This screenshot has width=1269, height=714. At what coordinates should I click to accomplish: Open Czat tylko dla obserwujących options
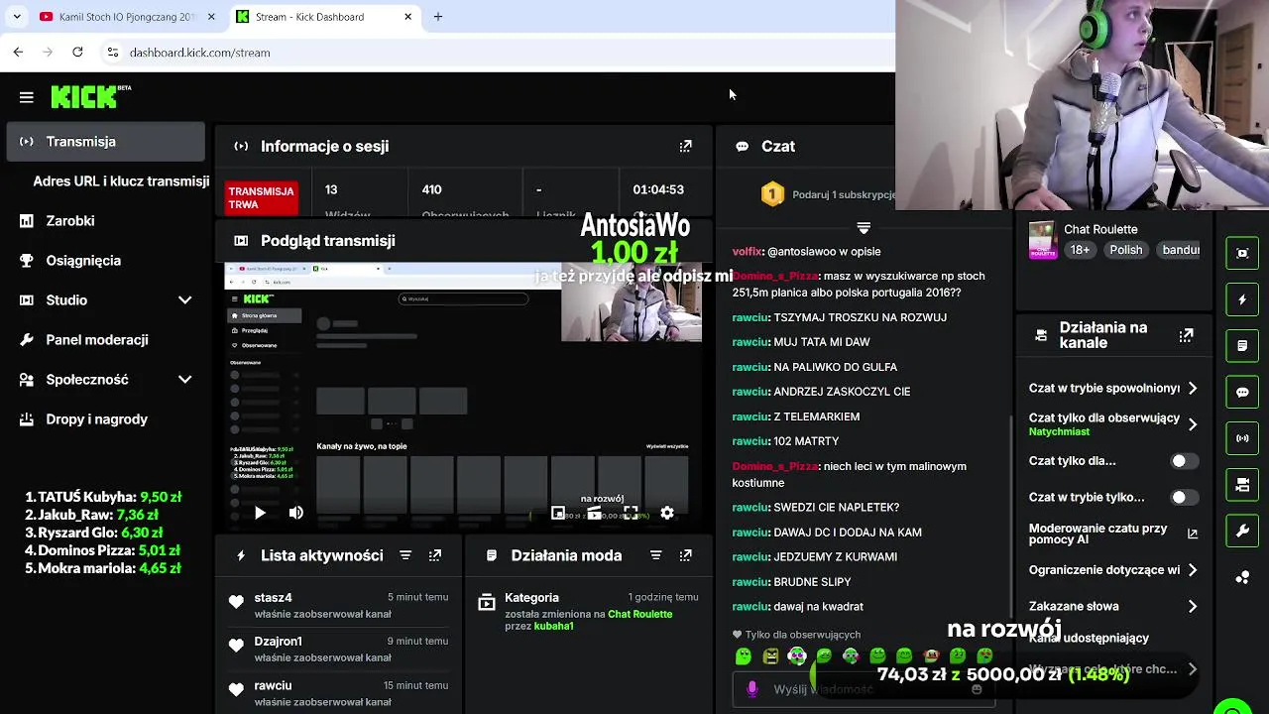pyautogui.click(x=1113, y=423)
